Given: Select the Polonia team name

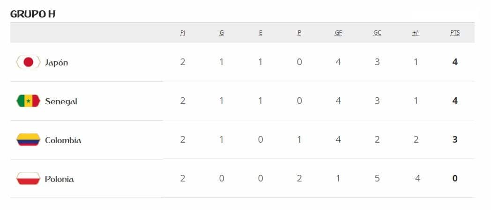Looking at the screenshot, I should [x=59, y=179].
